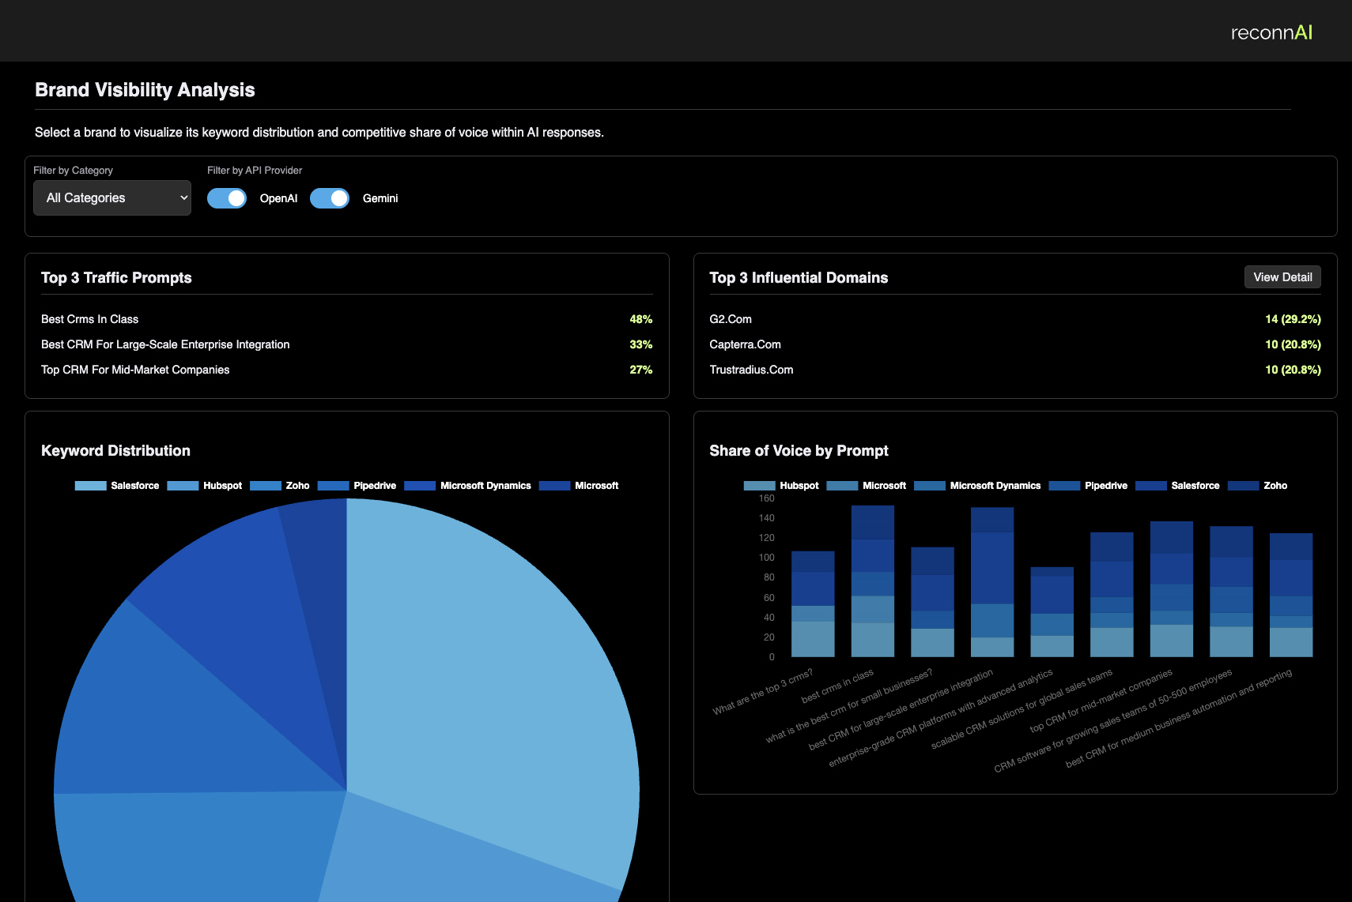Click 'Top CRM For Mid-Market Companies' prompt

click(135, 370)
